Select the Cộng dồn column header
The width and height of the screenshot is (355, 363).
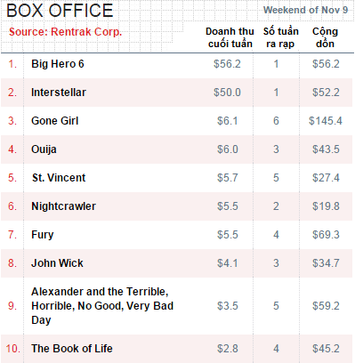(325, 37)
